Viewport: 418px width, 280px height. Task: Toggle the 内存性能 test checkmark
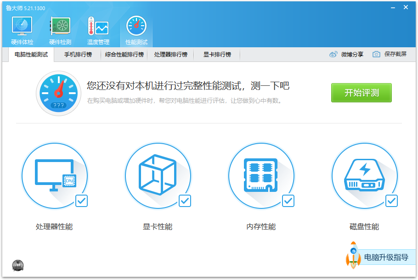click(x=288, y=201)
